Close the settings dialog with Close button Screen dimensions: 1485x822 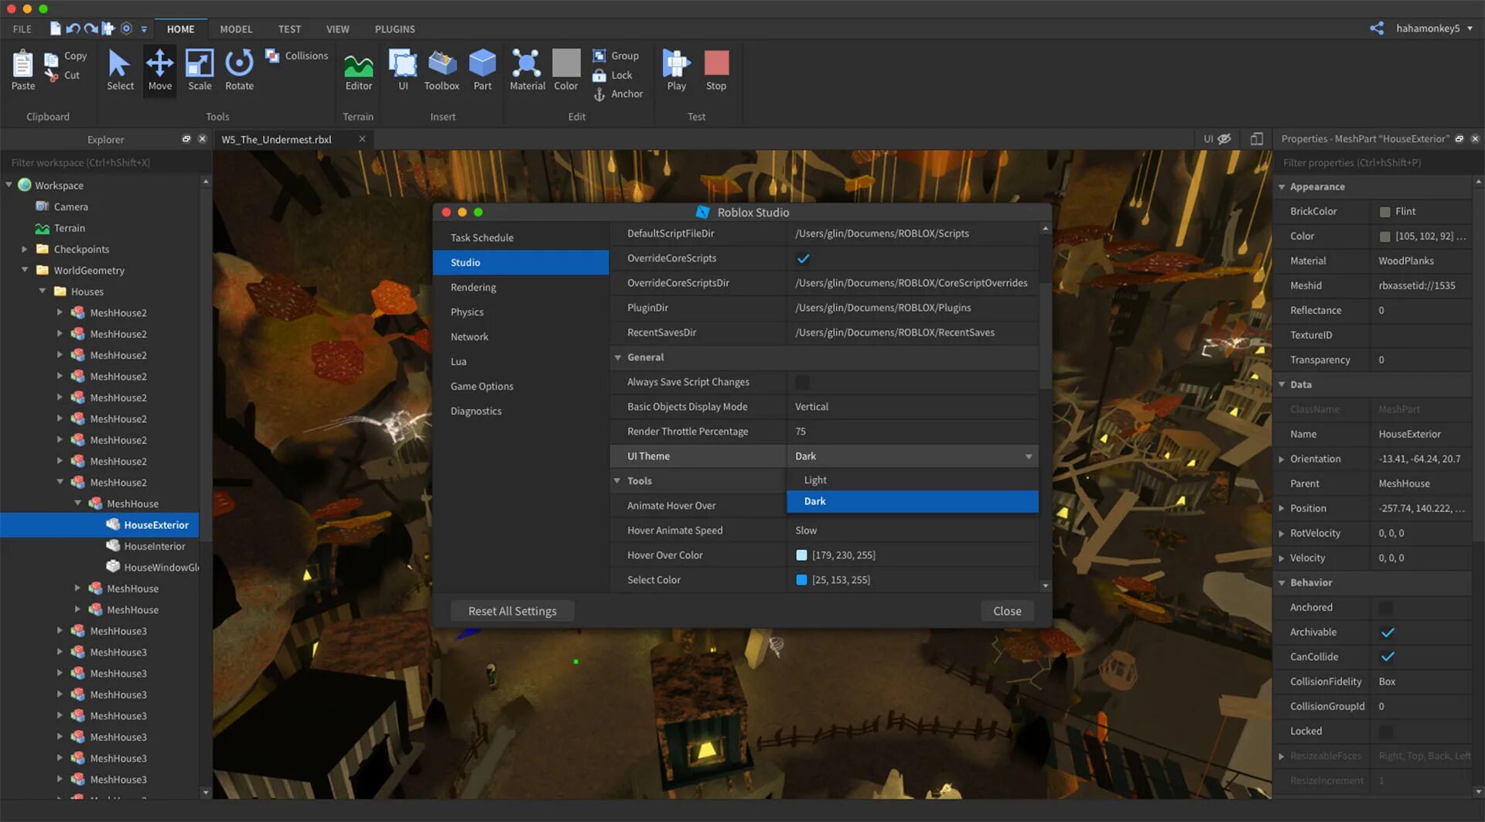coord(1006,610)
